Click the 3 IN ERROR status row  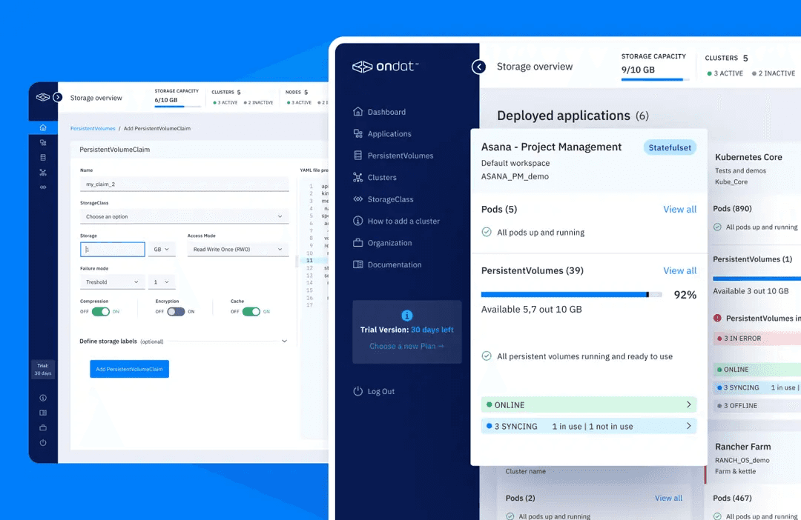point(756,339)
